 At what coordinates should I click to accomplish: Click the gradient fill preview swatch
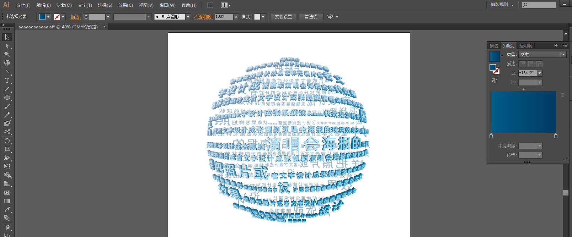(494, 56)
